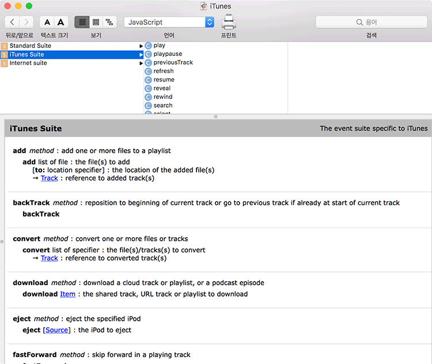Select Standard Suite in the list
The image size is (432, 364).
click(x=71, y=45)
